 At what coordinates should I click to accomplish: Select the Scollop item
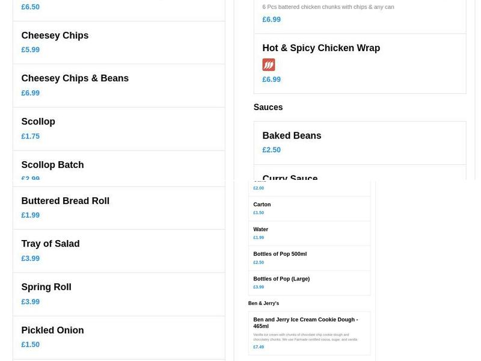tap(38, 122)
